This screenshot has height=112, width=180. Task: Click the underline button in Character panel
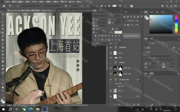(x=116, y=36)
